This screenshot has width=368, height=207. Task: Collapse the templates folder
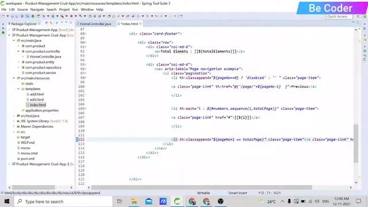pyautogui.click(x=18, y=89)
